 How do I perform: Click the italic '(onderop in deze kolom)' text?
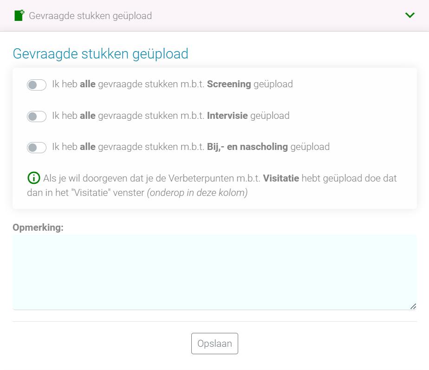coord(197,193)
